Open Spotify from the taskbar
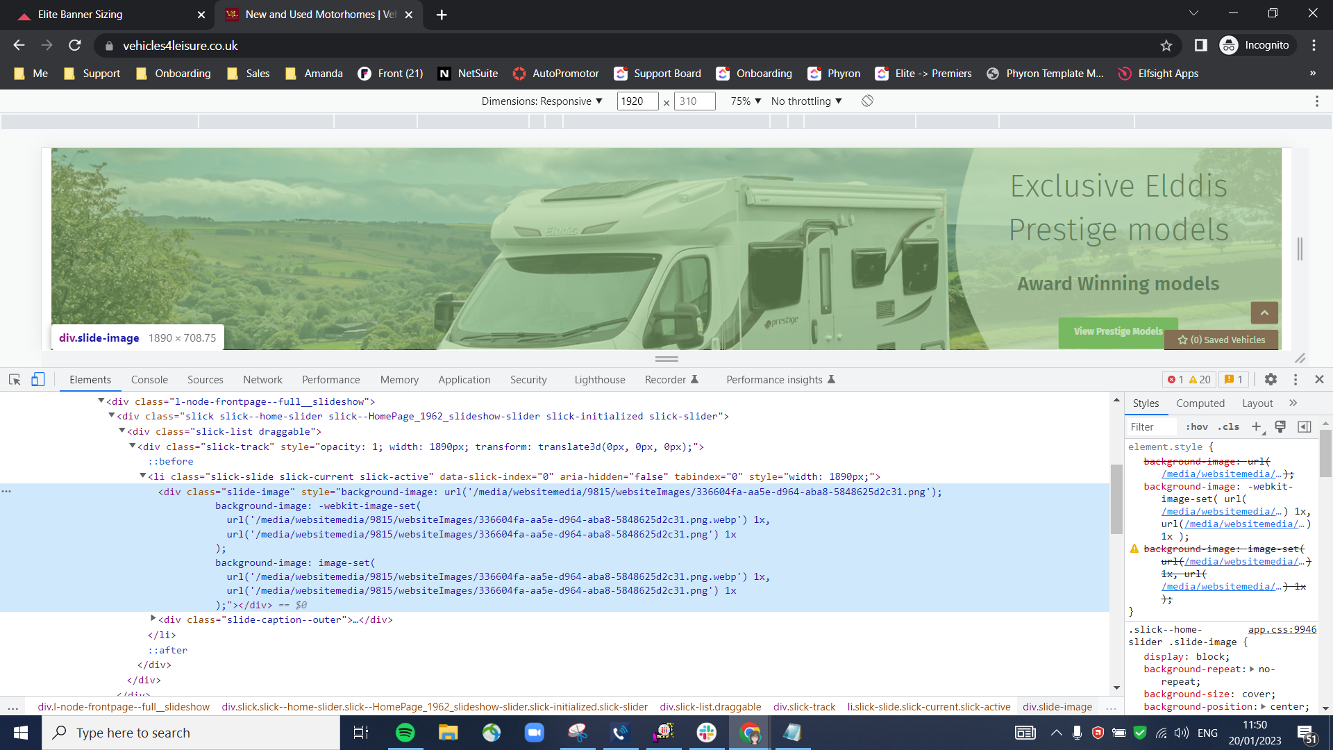 (x=405, y=733)
